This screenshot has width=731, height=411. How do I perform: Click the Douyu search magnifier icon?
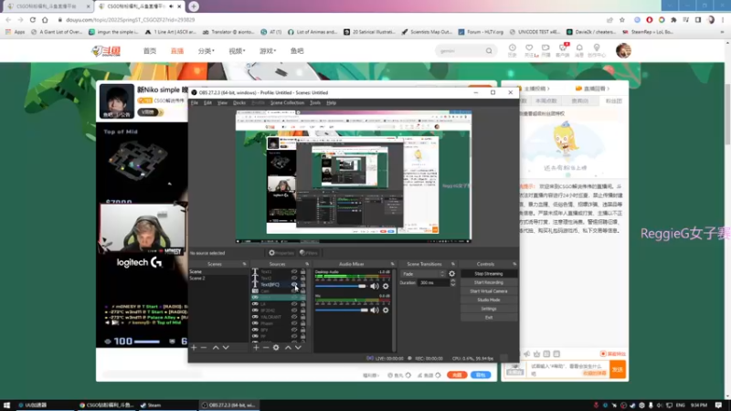tap(489, 51)
